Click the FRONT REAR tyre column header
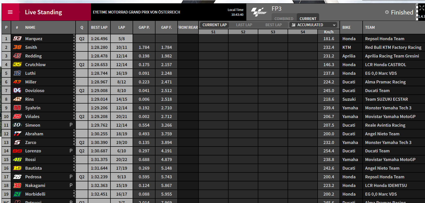This screenshot has width=425, height=203. tap(188, 27)
